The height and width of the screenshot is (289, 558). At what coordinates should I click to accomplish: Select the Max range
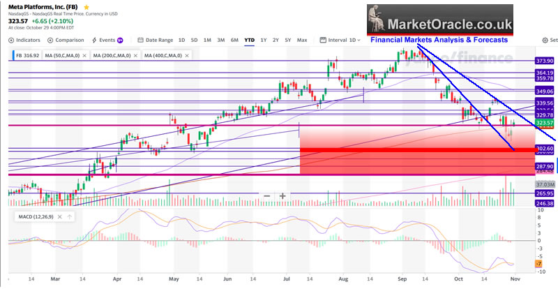(302, 40)
